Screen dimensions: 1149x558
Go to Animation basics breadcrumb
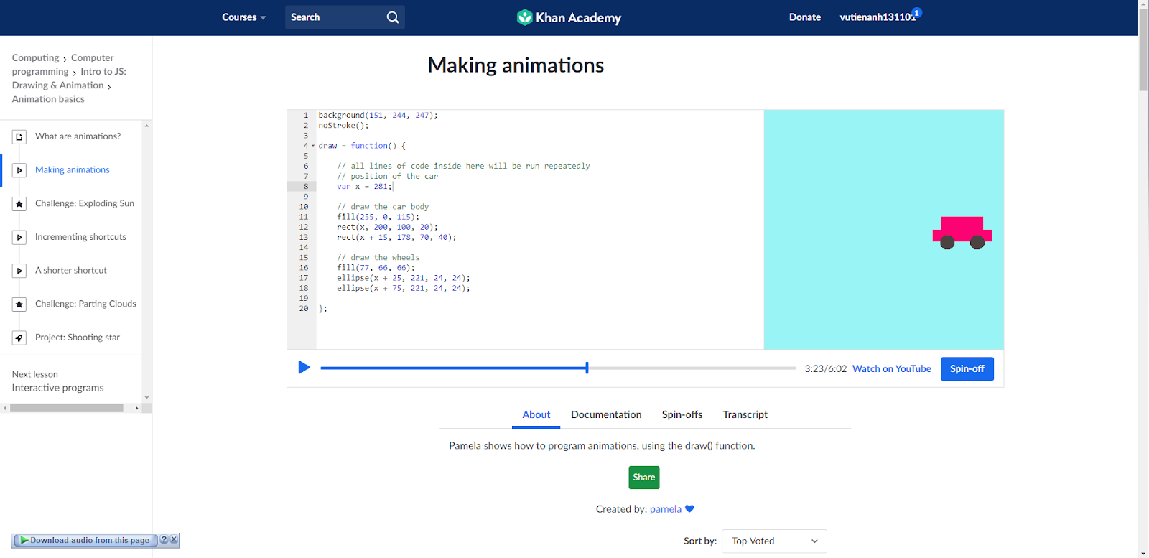[48, 99]
